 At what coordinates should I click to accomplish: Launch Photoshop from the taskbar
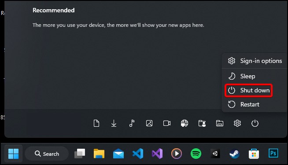tap(273, 153)
